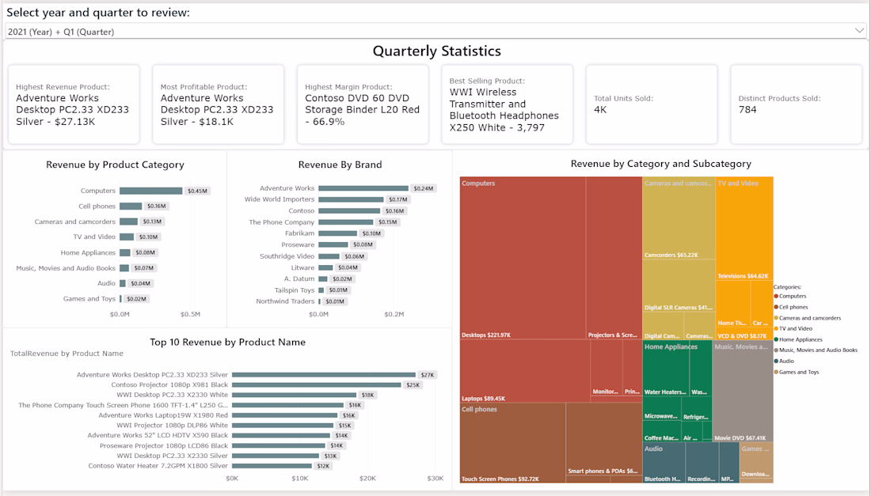Select the Water Heaters treemap tile
The image size is (871, 496).
[666, 369]
